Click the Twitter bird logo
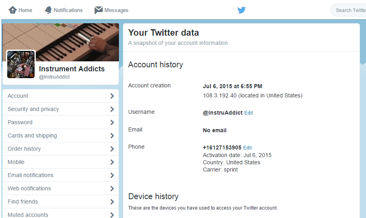This screenshot has height=218, width=366. [x=241, y=10]
